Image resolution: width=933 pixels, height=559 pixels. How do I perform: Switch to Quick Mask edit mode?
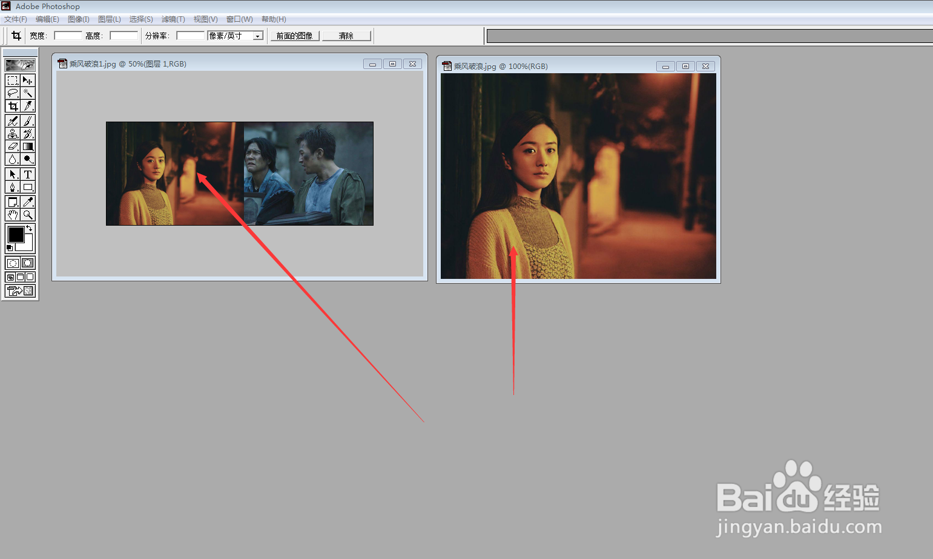[28, 263]
